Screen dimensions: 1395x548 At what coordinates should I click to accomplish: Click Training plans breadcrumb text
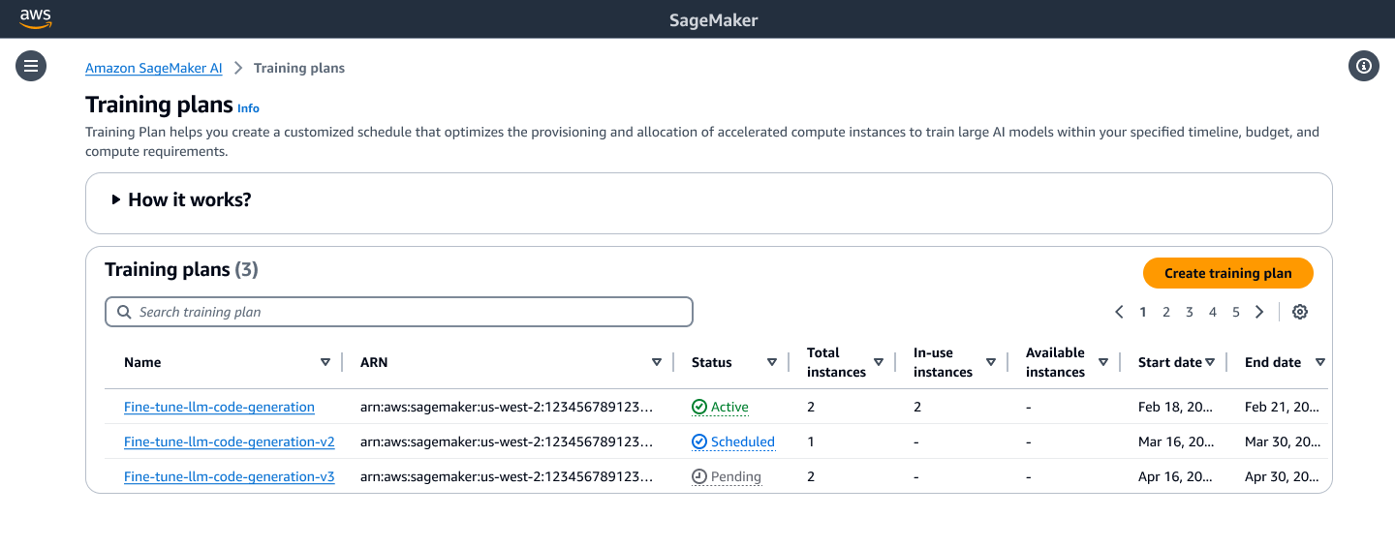(299, 69)
